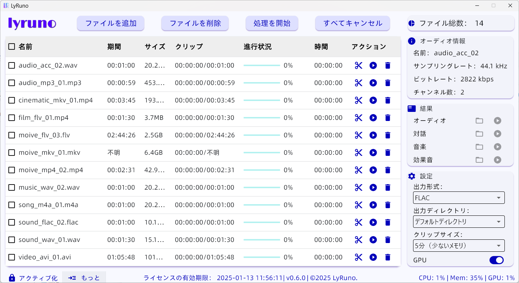Open the もっと menu
The image size is (519, 283).
coord(84,278)
